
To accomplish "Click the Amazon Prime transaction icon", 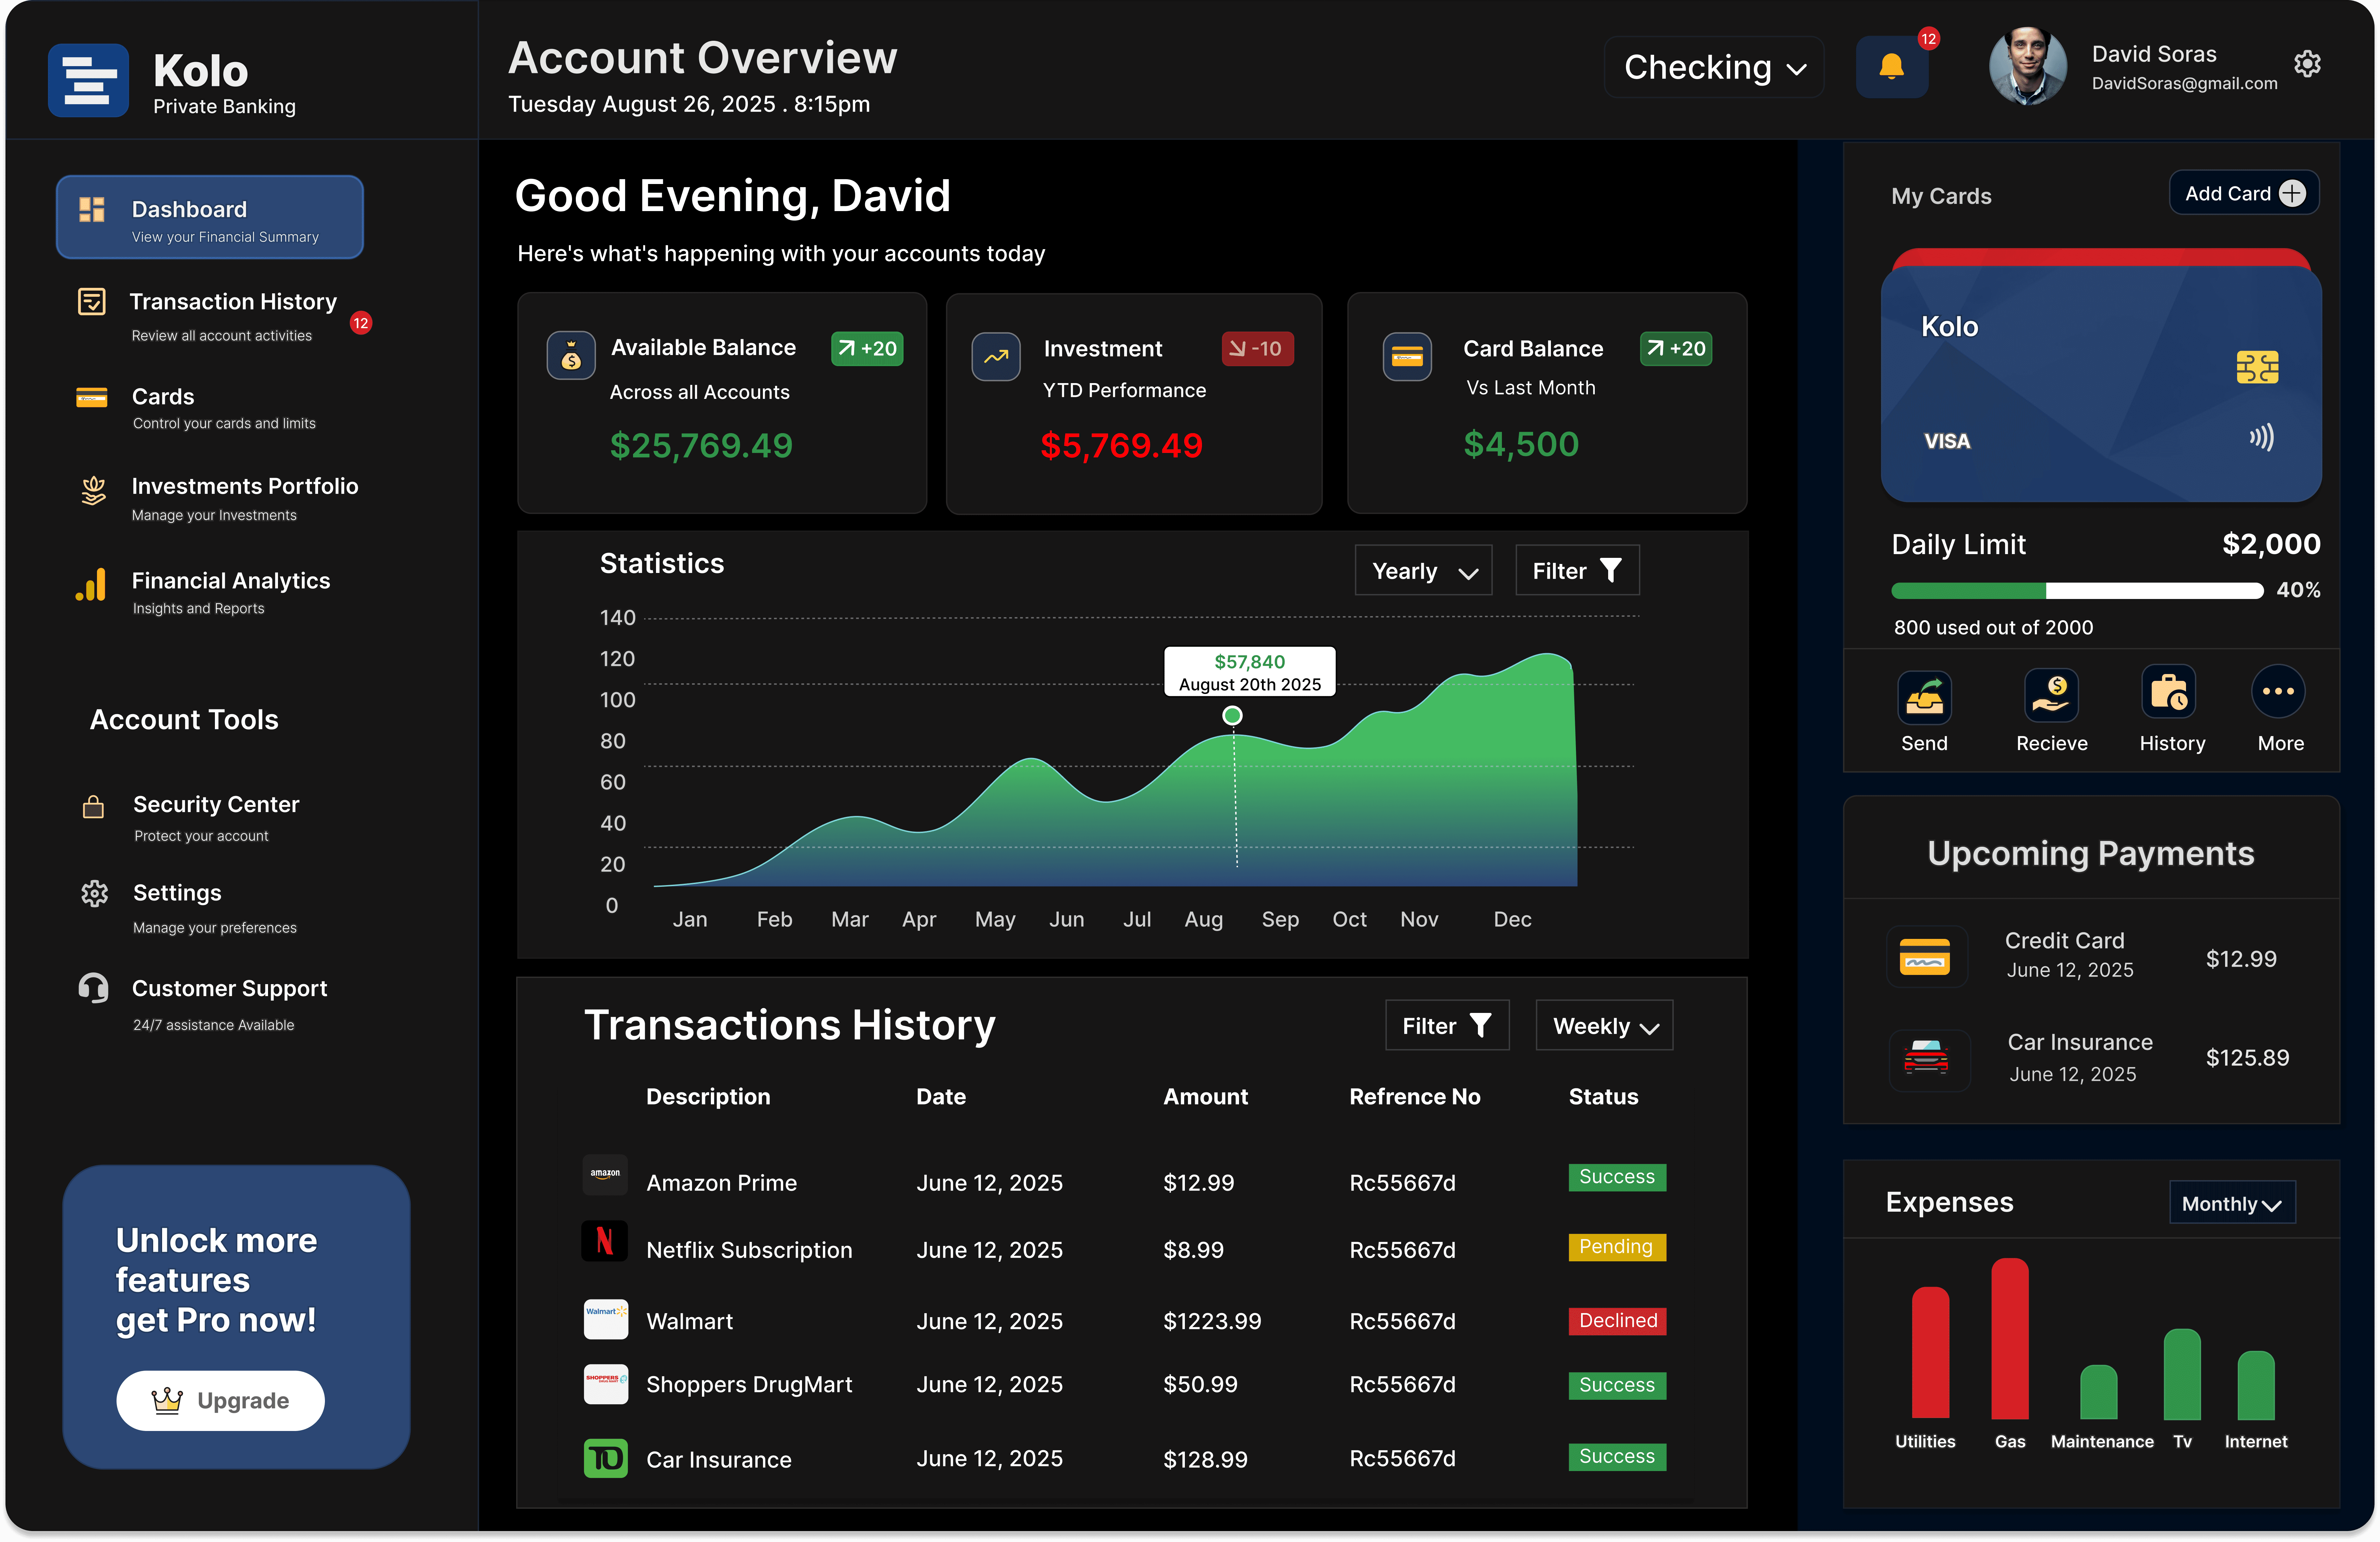I will tap(605, 1175).
